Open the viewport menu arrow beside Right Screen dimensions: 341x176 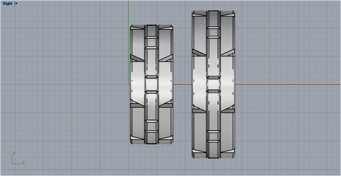coord(16,4)
